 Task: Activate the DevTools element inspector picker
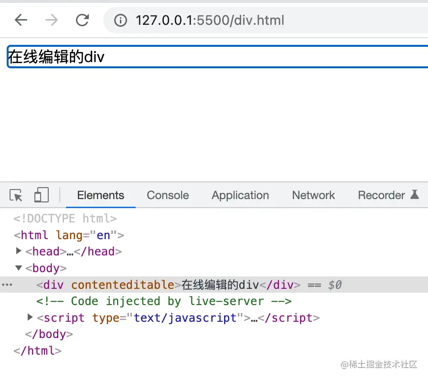pos(16,195)
